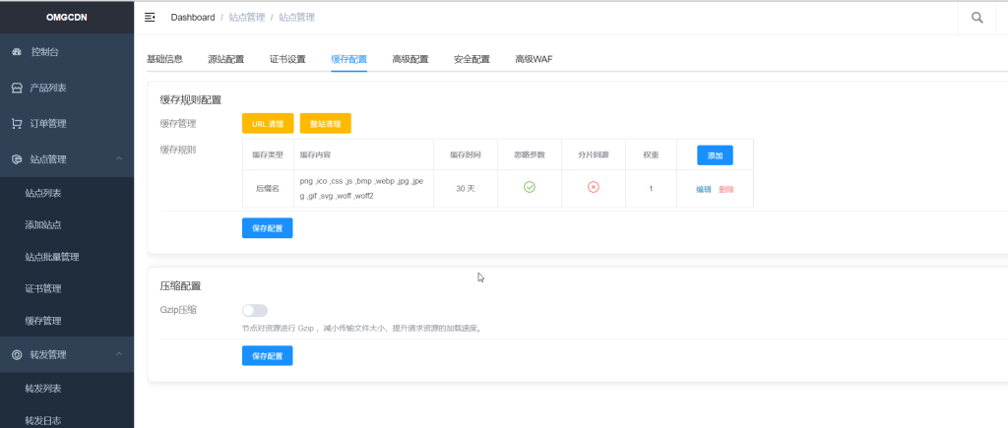
Task: Click the sidebar collapse hamburger icon
Action: (150, 18)
